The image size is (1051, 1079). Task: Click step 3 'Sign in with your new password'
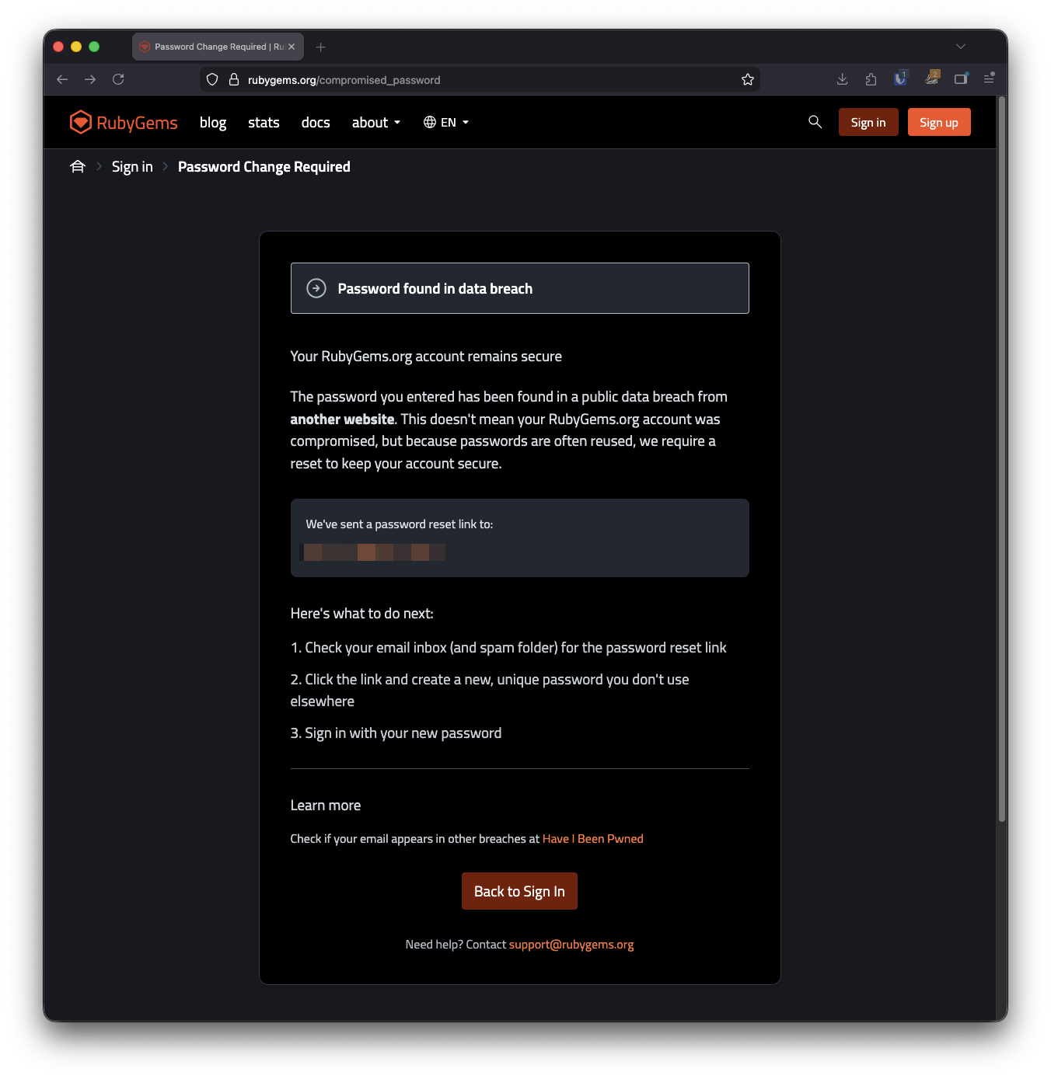pyautogui.click(x=396, y=733)
